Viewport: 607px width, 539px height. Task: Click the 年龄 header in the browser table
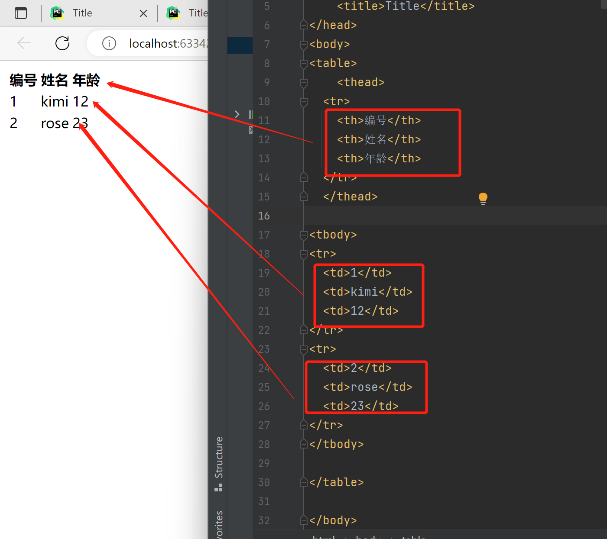[x=86, y=80]
